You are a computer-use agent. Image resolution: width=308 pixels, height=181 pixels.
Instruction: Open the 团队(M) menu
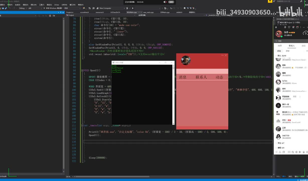33,5
